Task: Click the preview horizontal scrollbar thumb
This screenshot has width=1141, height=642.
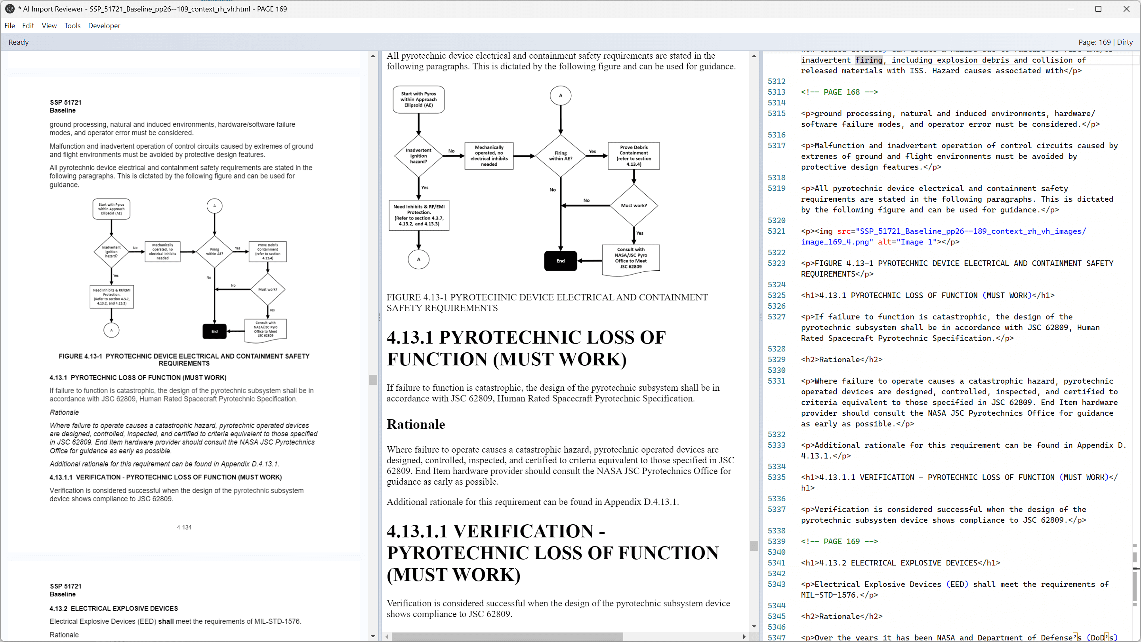Action: point(507,637)
